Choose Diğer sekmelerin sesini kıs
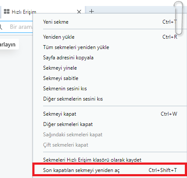The width and height of the screenshot is (187, 178). click(110, 99)
